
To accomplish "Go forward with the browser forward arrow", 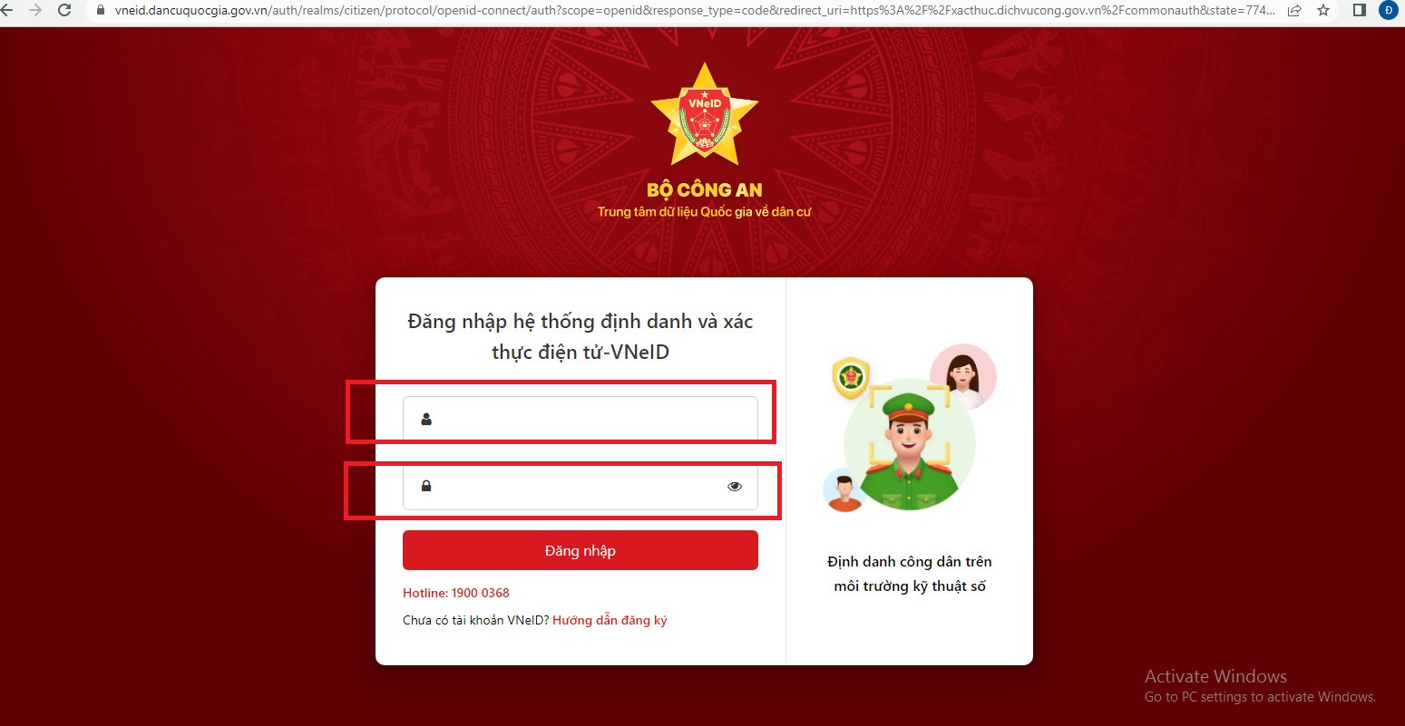I will click(35, 11).
